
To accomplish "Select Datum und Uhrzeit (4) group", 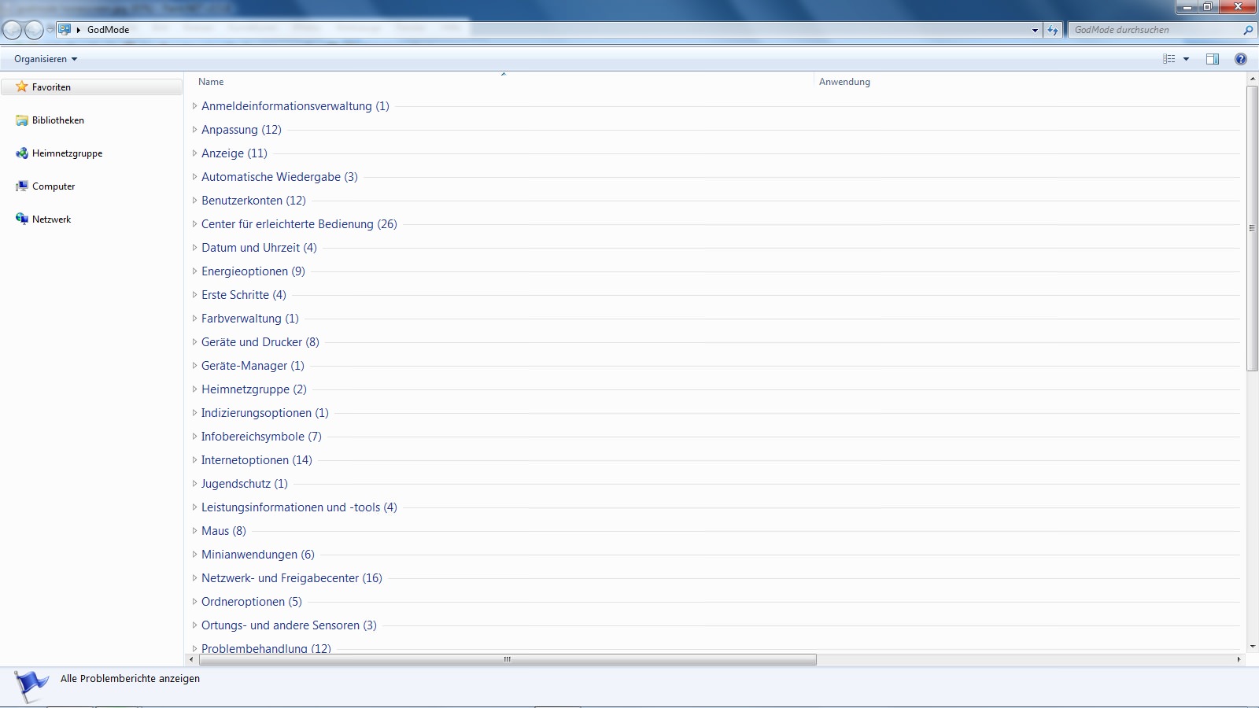I will (x=259, y=248).
